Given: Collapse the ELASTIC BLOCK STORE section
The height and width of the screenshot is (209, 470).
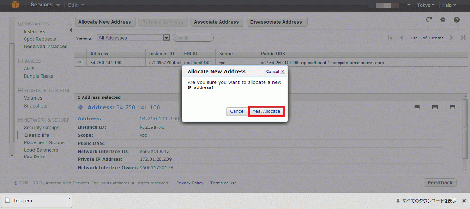Looking at the screenshot, I should coord(20,90).
